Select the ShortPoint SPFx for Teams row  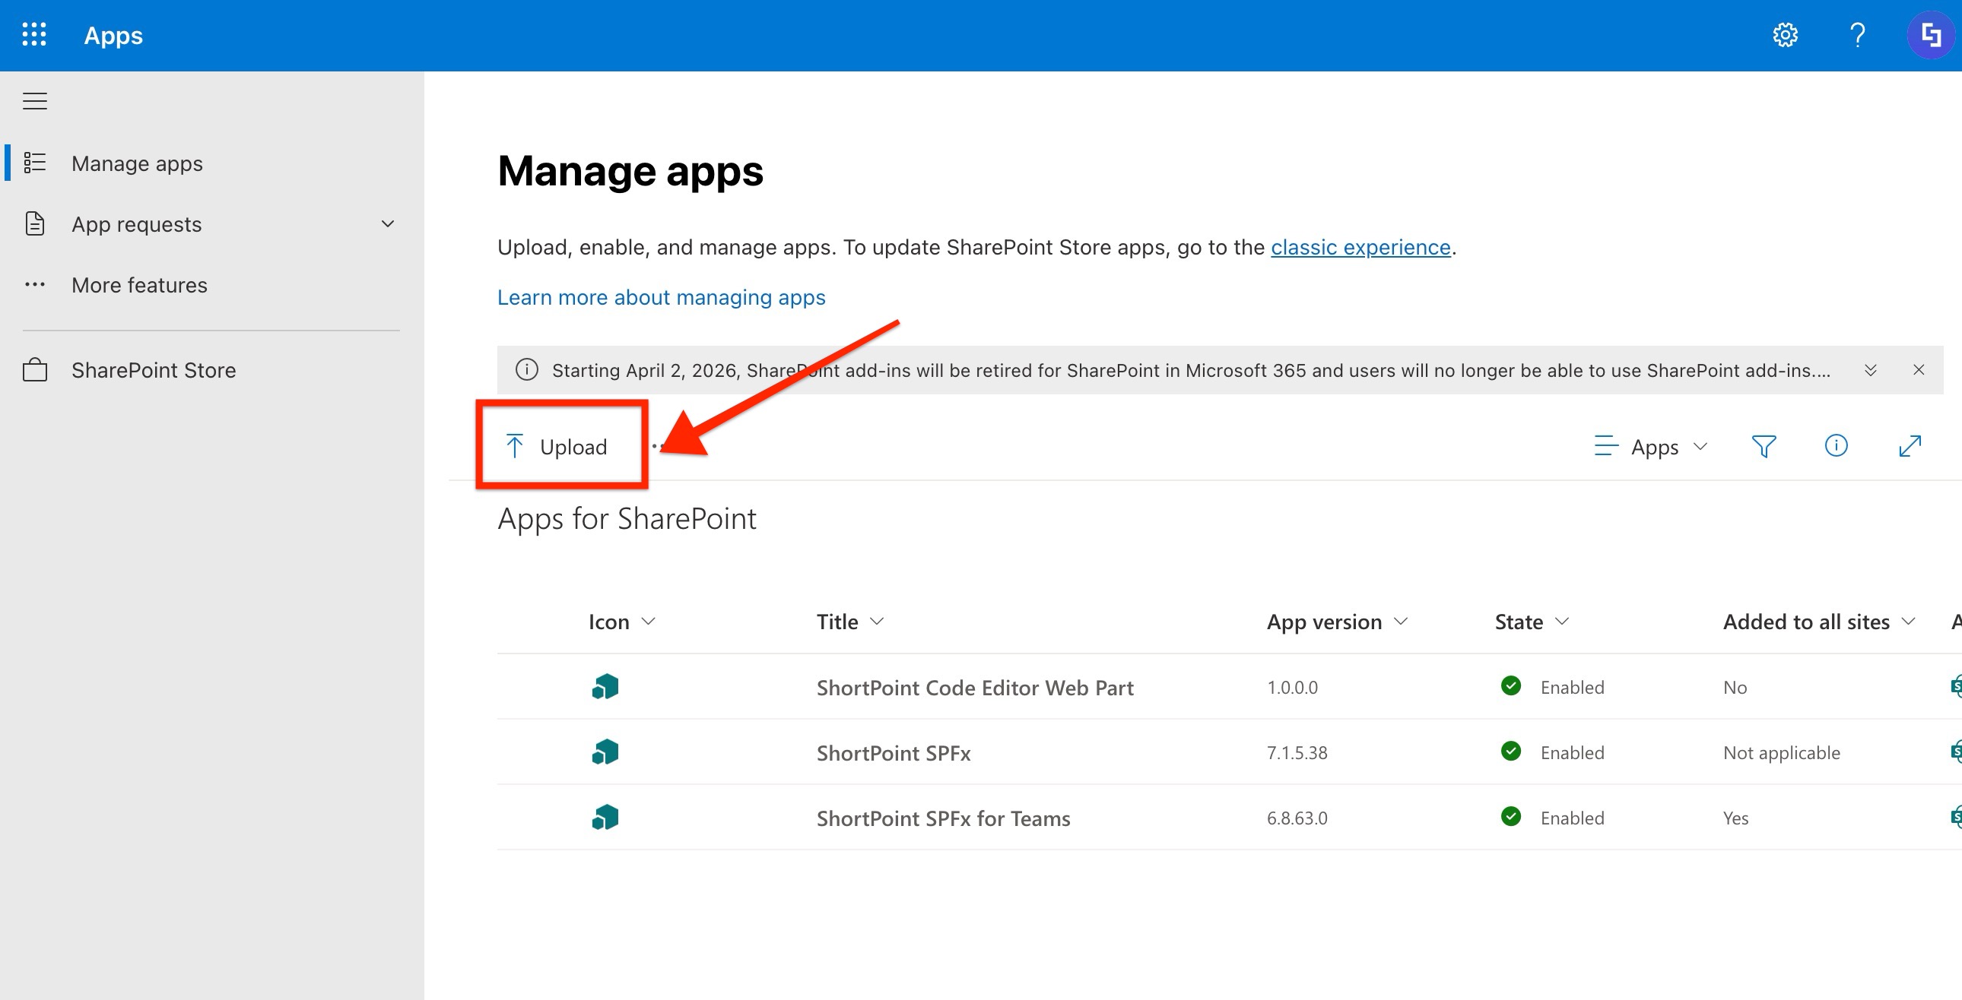[943, 818]
